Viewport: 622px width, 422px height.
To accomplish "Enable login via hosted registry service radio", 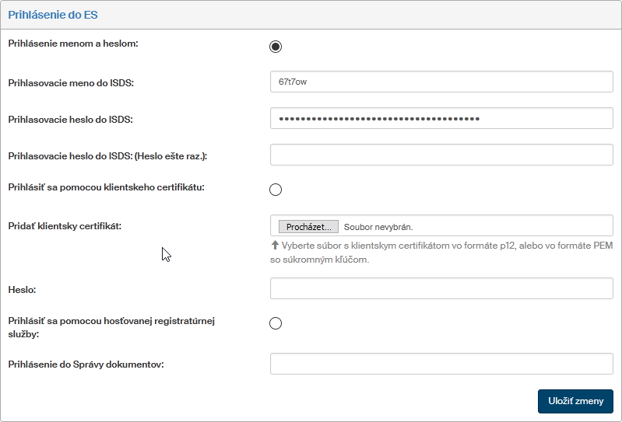I will point(276,324).
